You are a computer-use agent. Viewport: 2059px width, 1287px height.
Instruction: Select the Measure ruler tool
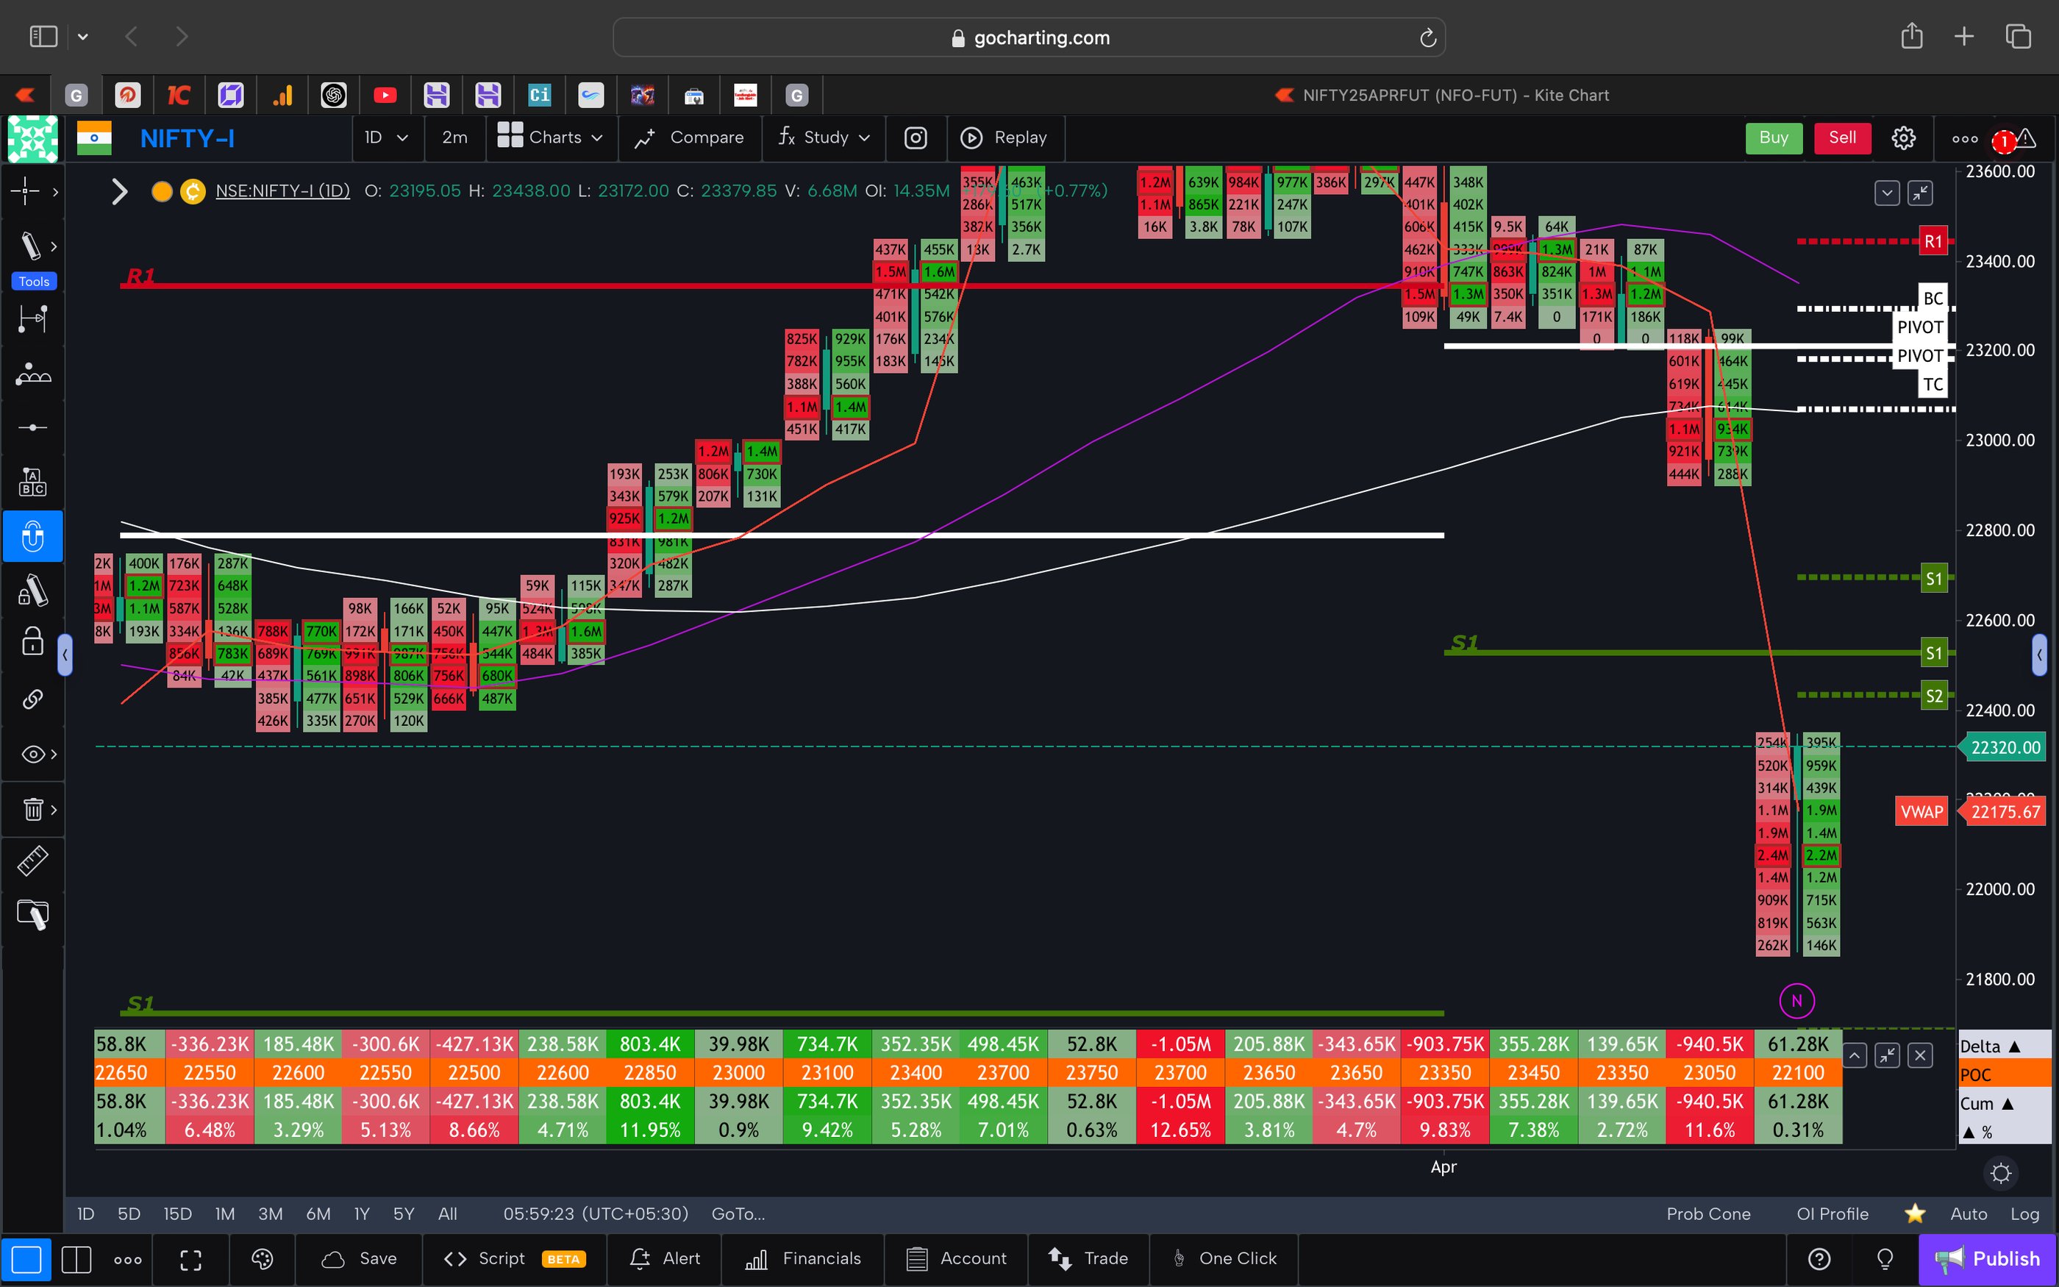(32, 860)
